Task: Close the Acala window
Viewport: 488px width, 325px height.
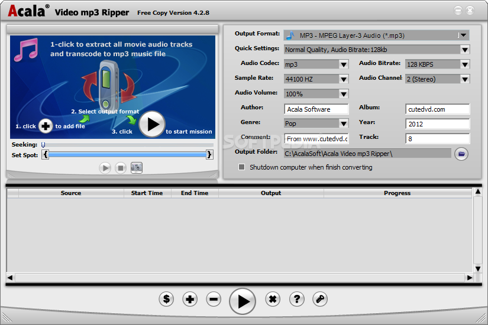Action: [x=470, y=10]
